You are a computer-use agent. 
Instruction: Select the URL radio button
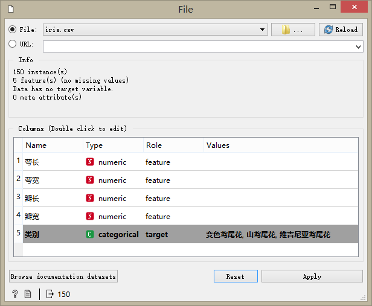12,44
